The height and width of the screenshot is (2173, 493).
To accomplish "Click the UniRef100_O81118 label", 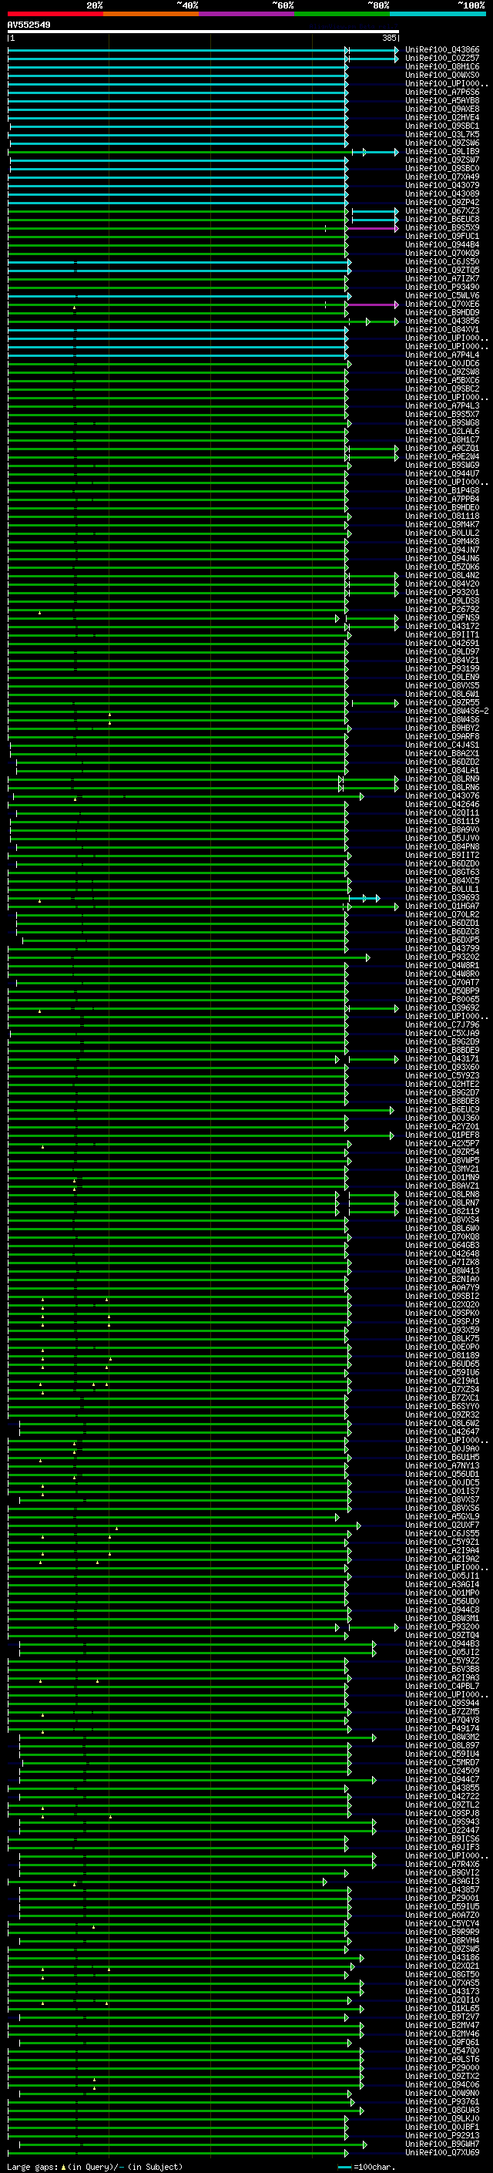I will [x=442, y=516].
